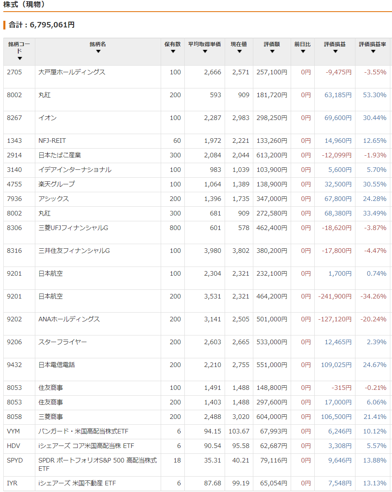
Task: Sort by 評価損益 column arrow
Action: click(335, 51)
